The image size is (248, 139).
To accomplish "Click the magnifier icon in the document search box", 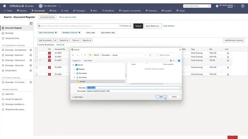I will click(x=40, y=26).
